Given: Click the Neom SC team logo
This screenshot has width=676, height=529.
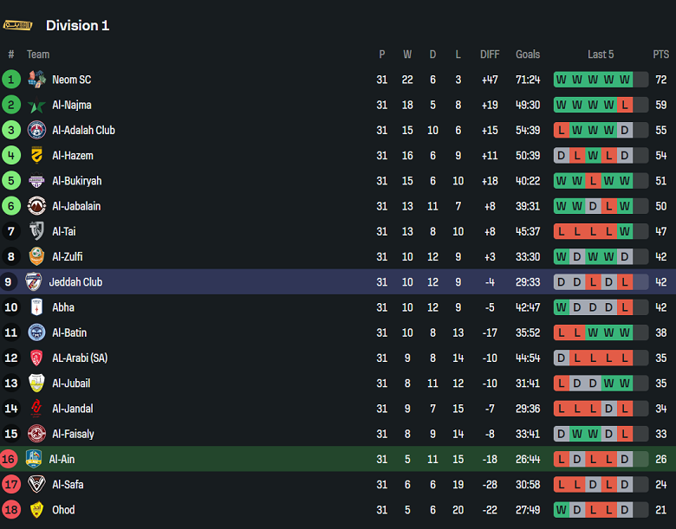Looking at the screenshot, I should [36, 80].
